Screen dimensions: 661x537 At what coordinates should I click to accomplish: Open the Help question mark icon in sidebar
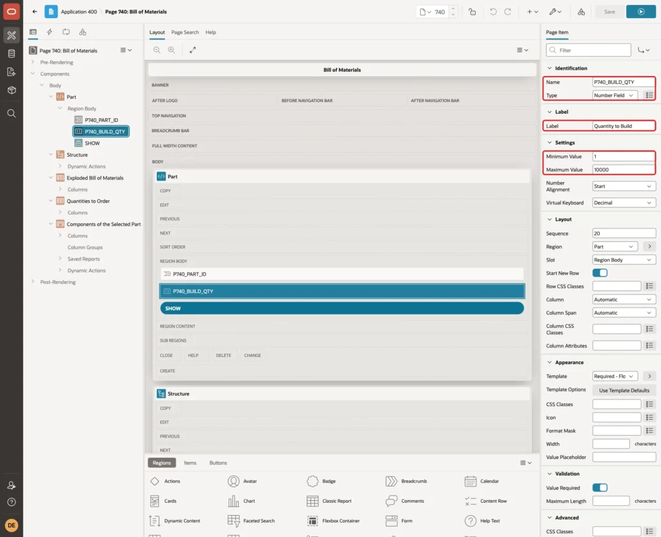point(12,502)
